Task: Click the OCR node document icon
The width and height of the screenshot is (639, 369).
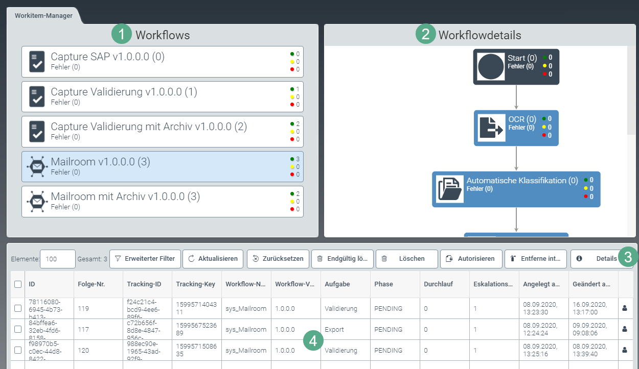Action: (x=491, y=128)
